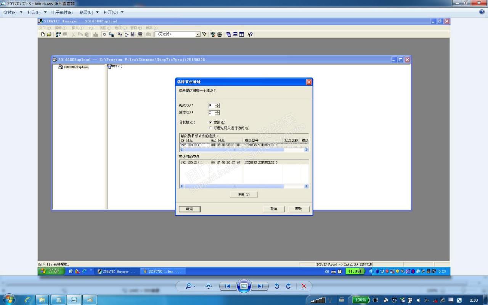Click the Cascade windows toolbar icon
This screenshot has width=488, height=305.
pos(228,34)
